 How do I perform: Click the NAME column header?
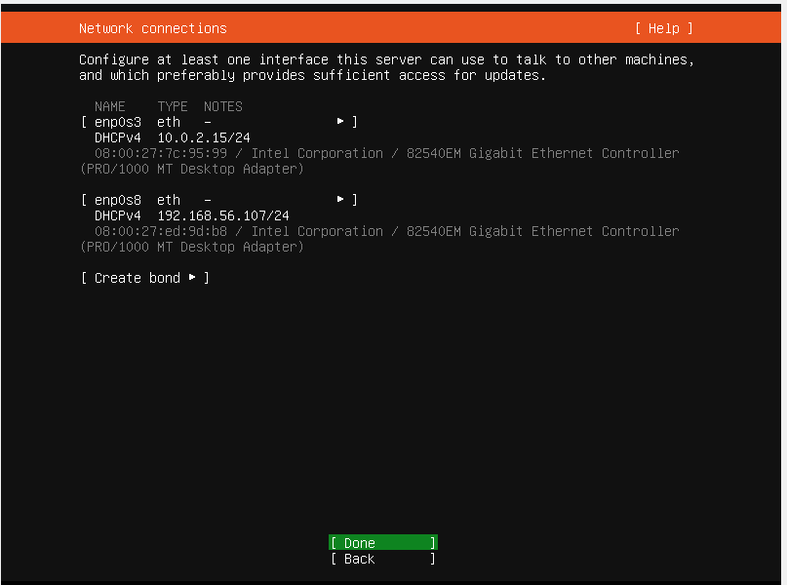coord(110,106)
